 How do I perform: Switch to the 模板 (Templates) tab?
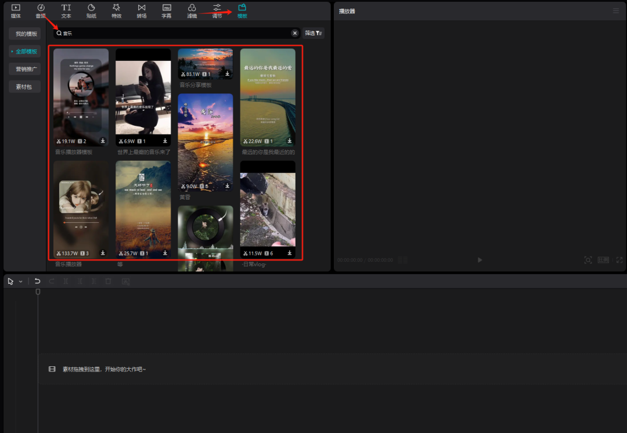[x=242, y=10]
